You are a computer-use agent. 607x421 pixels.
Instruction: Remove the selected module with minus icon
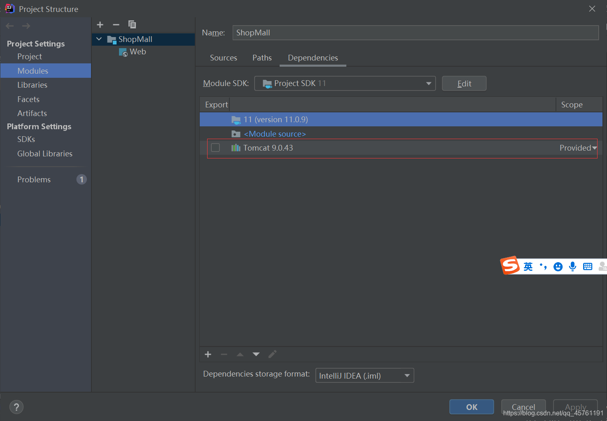[x=116, y=25]
